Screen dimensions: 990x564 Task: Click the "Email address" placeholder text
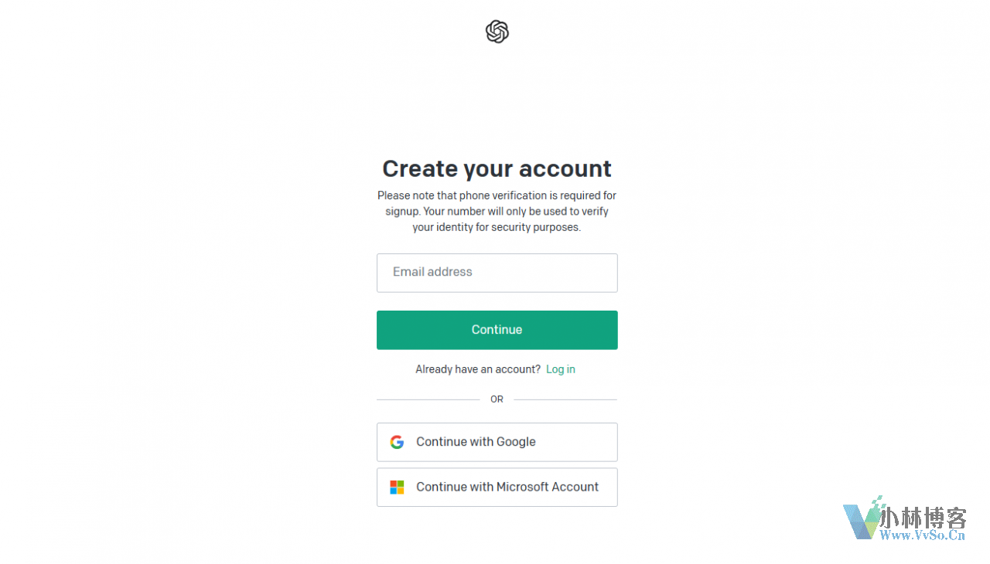[x=432, y=272]
